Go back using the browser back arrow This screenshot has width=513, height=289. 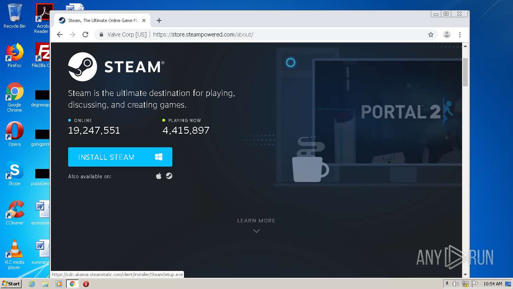point(60,35)
